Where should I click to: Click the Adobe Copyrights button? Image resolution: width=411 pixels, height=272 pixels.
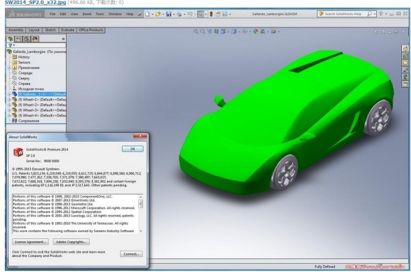[71, 242]
